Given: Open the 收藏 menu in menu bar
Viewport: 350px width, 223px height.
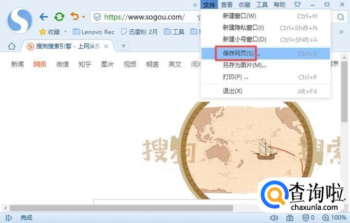Looking at the screenshot, I should tap(245, 5).
